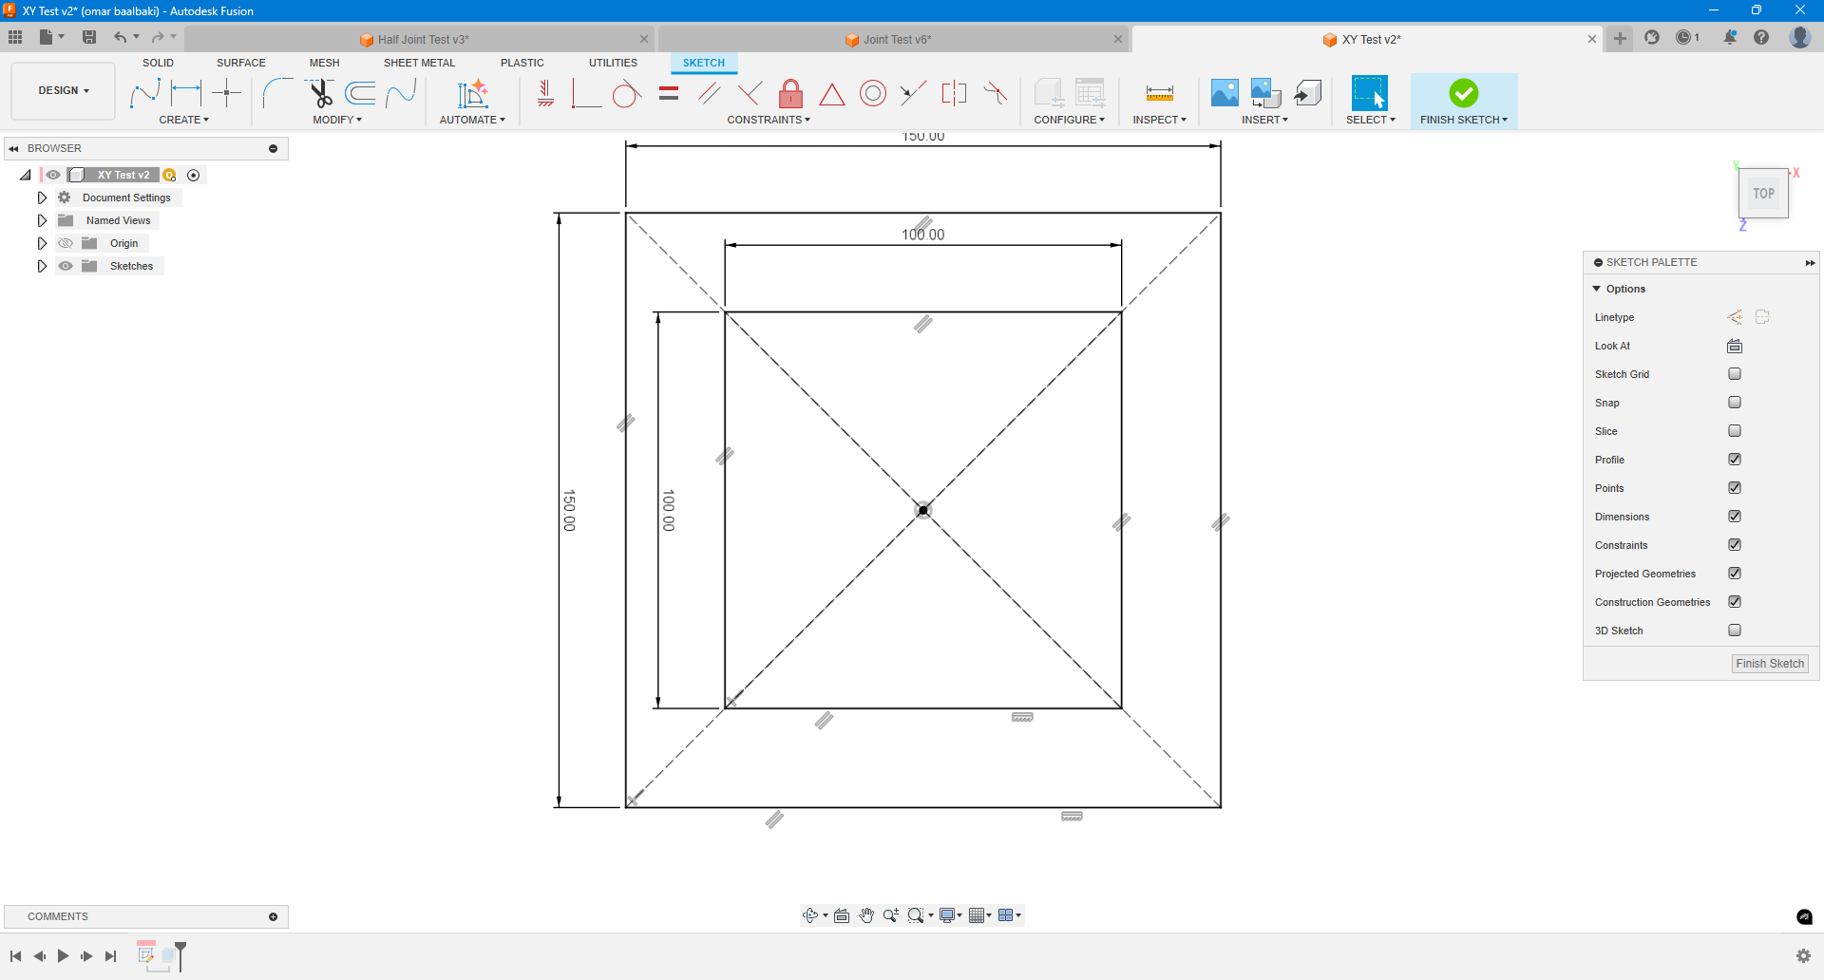Apply the Horizontal/Vertical constraint
The height and width of the screenshot is (980, 1824).
(x=545, y=93)
